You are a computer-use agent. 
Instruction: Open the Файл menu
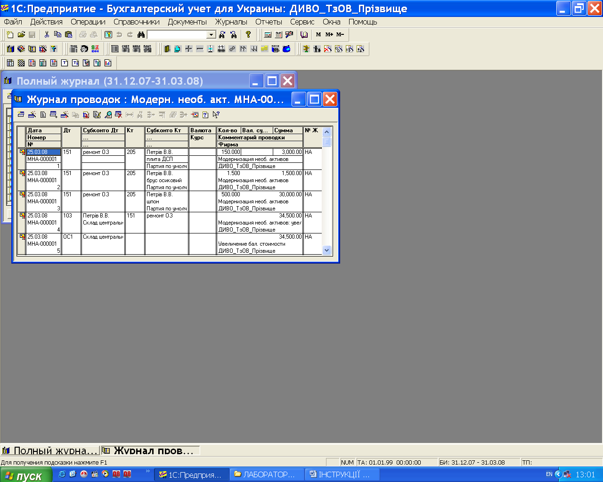[x=13, y=22]
